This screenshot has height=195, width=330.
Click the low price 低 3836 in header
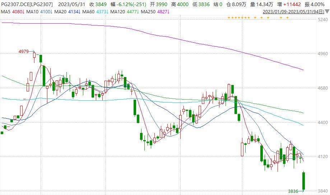[x=201, y=4]
